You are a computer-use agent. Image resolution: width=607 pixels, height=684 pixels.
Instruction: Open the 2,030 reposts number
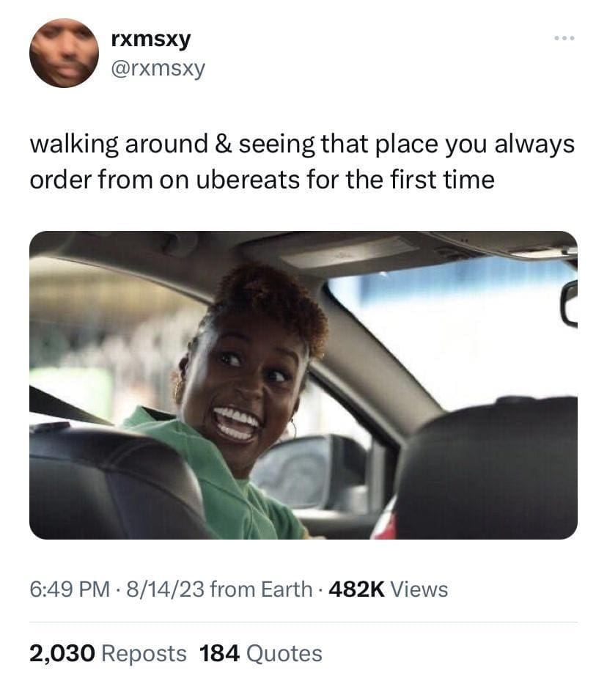click(x=62, y=653)
